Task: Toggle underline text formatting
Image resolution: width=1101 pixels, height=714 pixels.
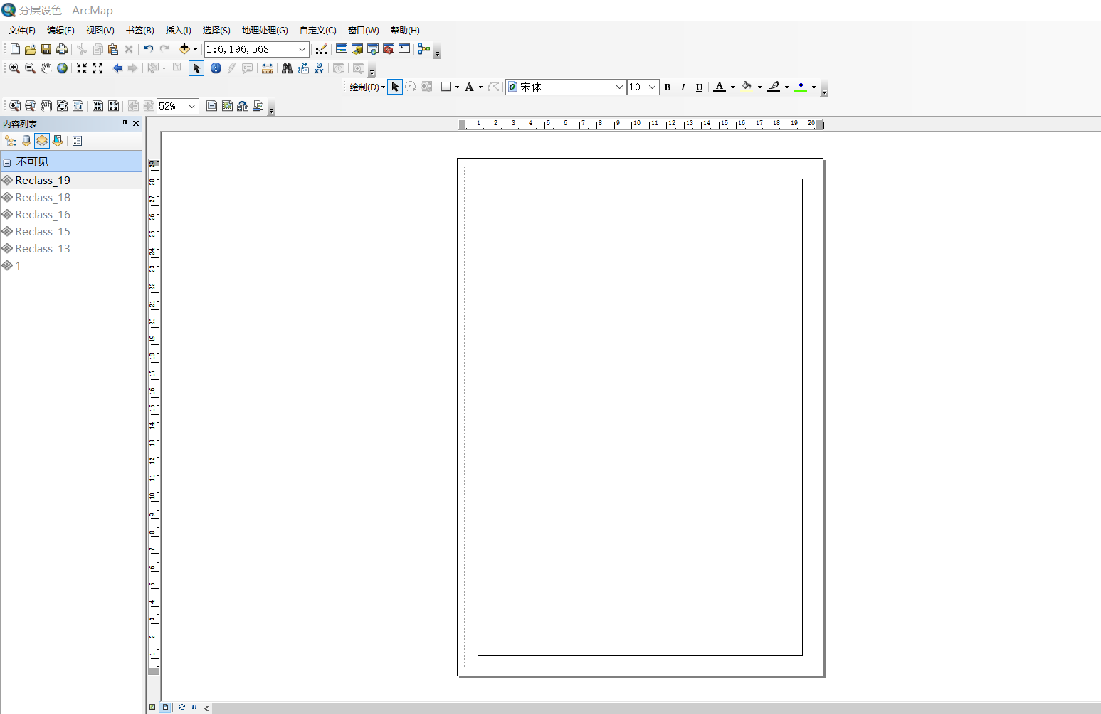Action: [x=699, y=87]
